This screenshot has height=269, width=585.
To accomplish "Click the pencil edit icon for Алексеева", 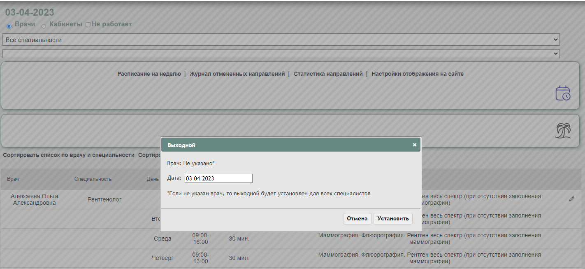I will coord(571,199).
